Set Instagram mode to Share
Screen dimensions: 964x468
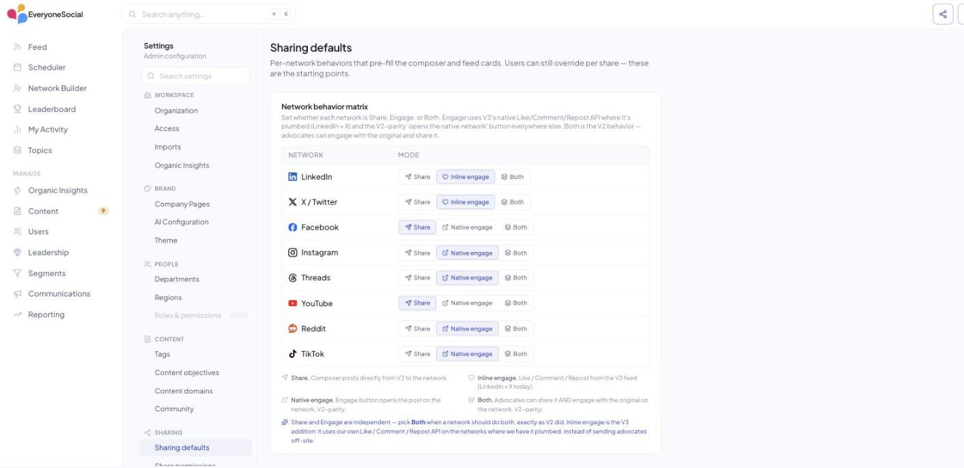click(x=418, y=253)
